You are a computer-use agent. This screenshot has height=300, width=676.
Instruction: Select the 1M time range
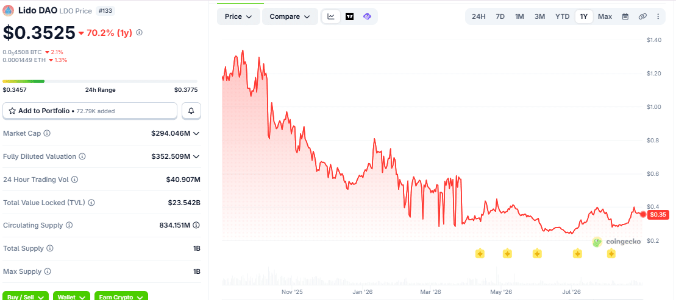[x=519, y=17]
